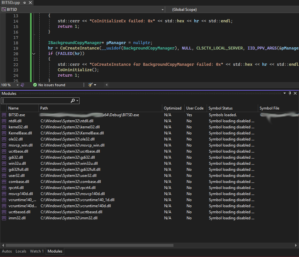Click the User Code 'Yes' cell for BITSD.exe
This screenshot has height=257, width=299.
point(189,115)
